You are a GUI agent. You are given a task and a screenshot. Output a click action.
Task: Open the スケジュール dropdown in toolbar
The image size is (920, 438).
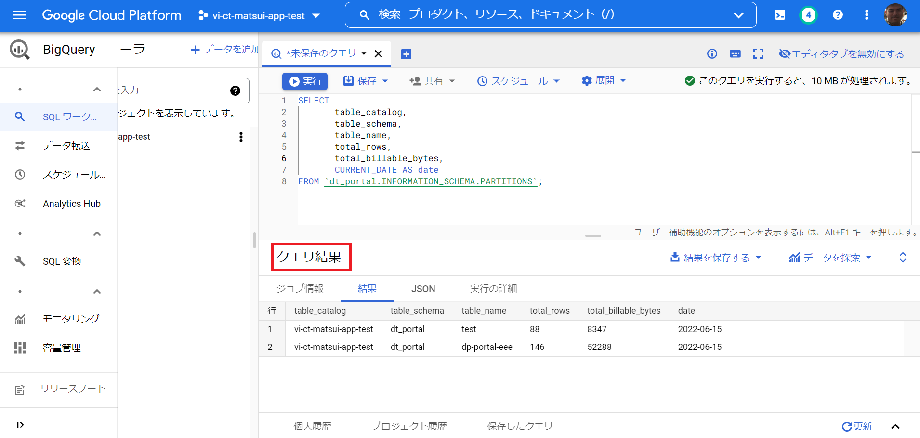point(518,81)
